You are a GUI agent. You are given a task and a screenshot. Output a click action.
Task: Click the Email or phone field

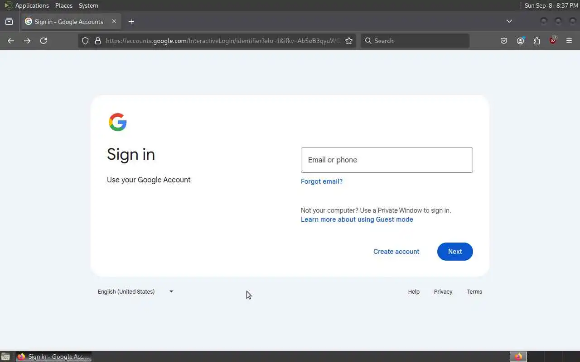click(387, 160)
